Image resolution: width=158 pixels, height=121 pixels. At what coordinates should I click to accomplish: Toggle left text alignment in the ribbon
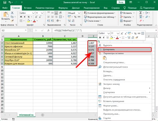coord(49,17)
